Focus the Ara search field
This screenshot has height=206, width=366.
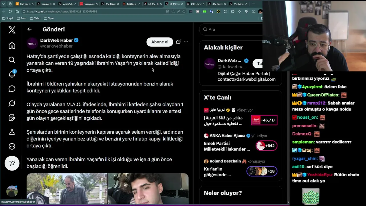tap(232, 29)
